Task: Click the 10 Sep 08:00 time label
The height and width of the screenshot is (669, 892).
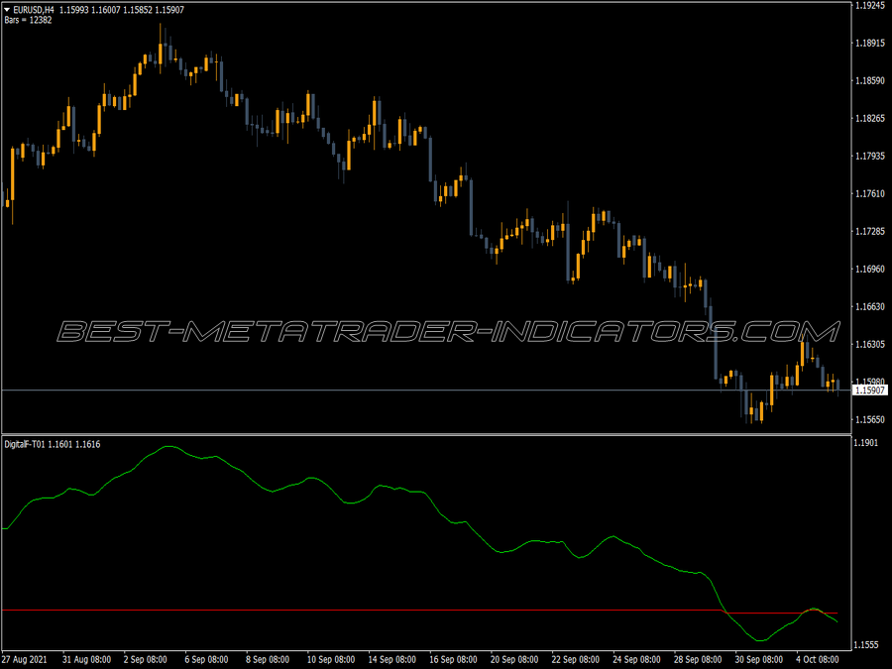Action: pos(331,660)
